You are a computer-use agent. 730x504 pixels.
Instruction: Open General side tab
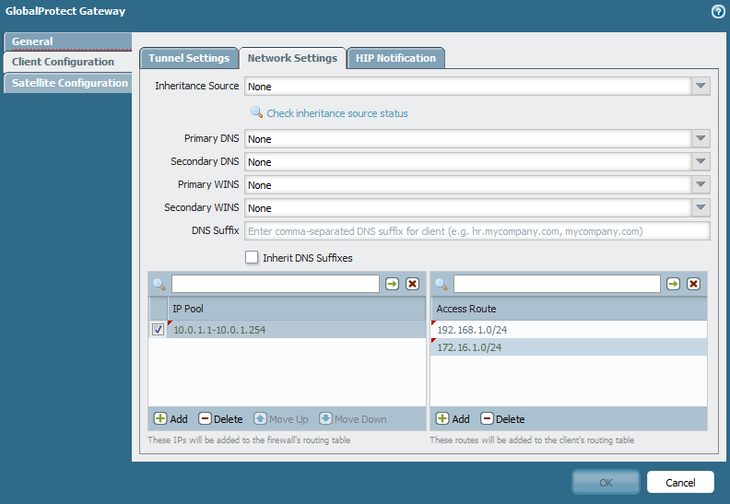coord(67,41)
